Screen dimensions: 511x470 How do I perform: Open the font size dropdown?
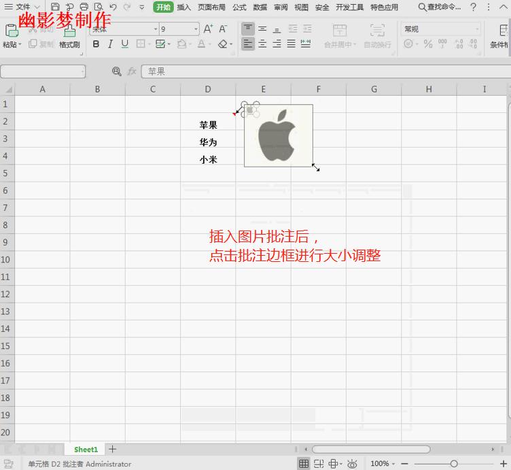pos(196,29)
